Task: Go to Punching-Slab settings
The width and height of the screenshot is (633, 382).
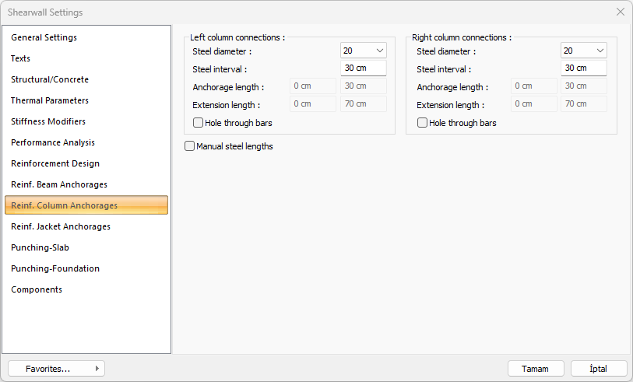Action: coord(40,247)
